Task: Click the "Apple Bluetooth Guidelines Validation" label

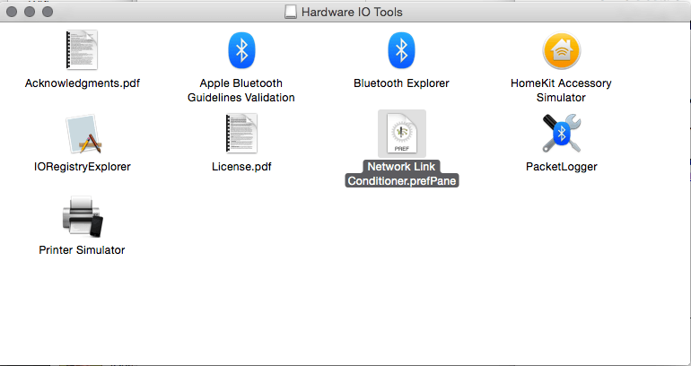Action: 241,91
